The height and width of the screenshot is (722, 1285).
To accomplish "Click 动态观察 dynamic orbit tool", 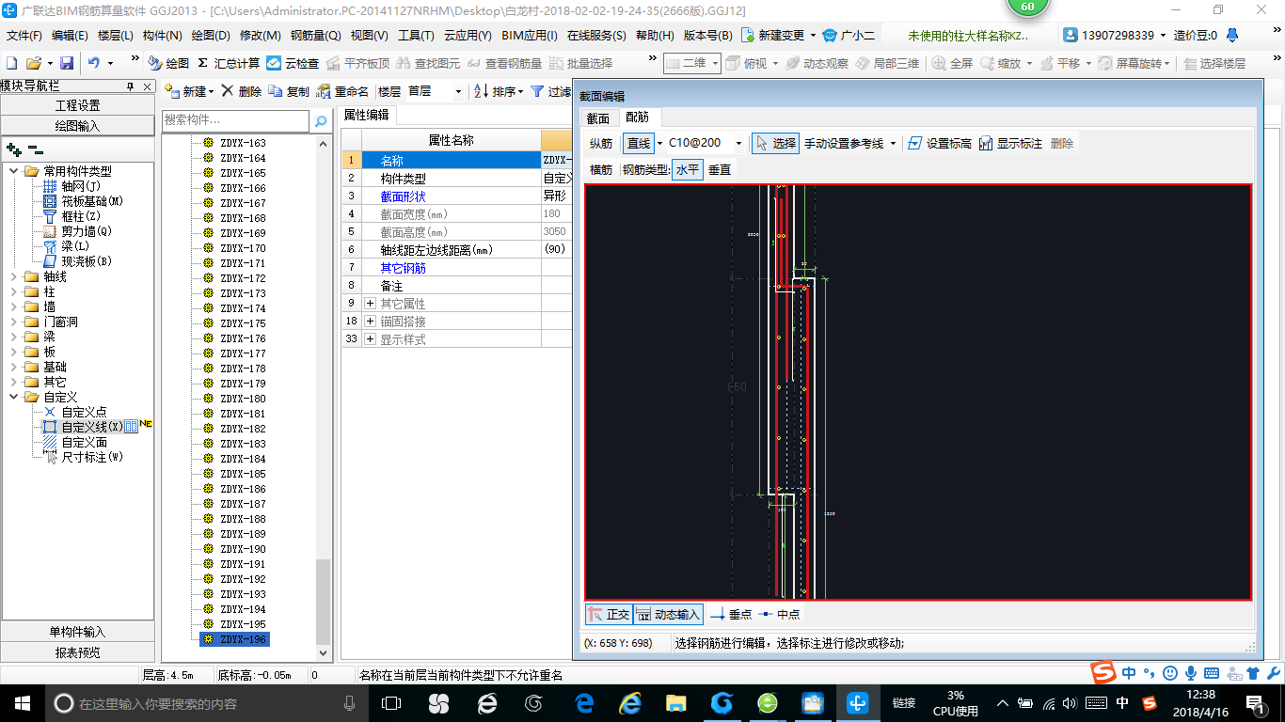I will point(817,63).
